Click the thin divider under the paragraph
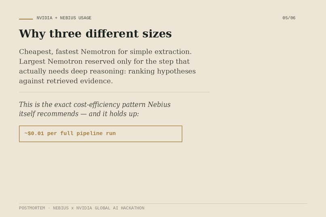 [114, 92]
